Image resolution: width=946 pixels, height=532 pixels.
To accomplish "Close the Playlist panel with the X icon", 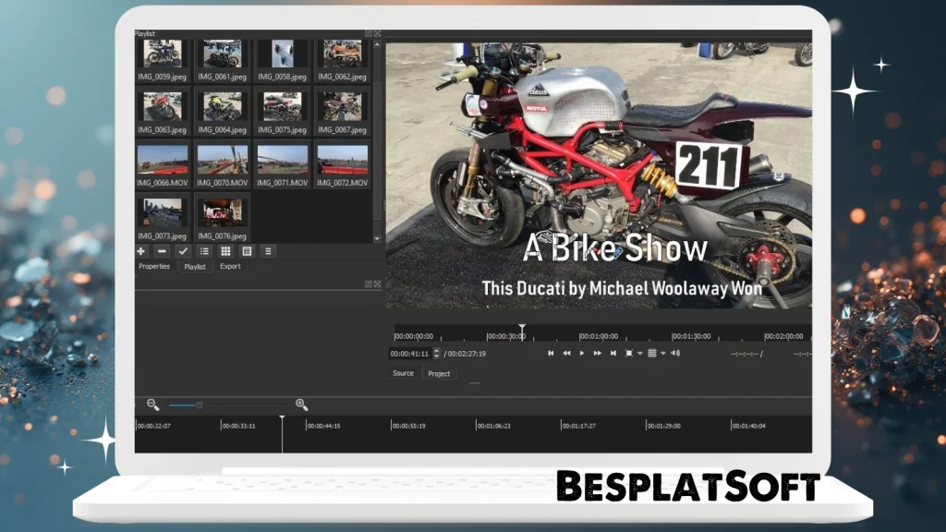I will (x=377, y=33).
